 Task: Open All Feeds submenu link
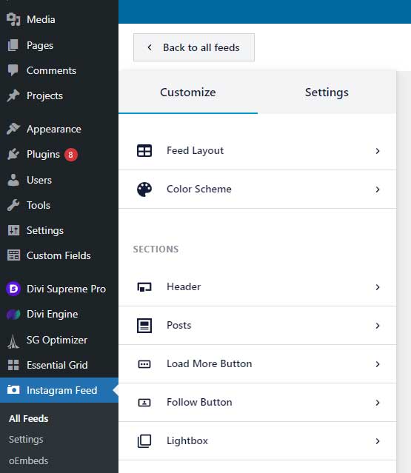pos(29,419)
